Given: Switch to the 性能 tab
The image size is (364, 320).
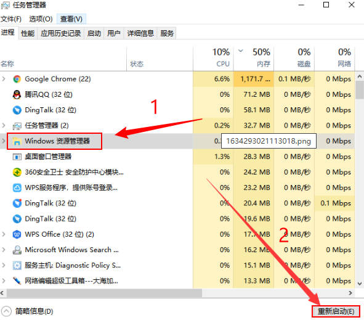Looking at the screenshot, I should click(28, 33).
